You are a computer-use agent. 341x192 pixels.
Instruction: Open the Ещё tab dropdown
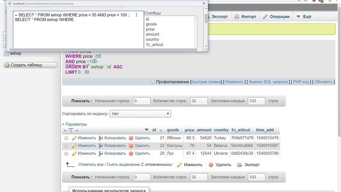(304, 17)
